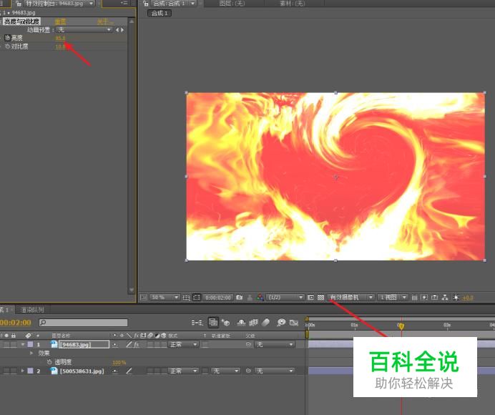Screen dimensions: 495x415
Task: Click the brightness value 85.0
Action: point(60,38)
